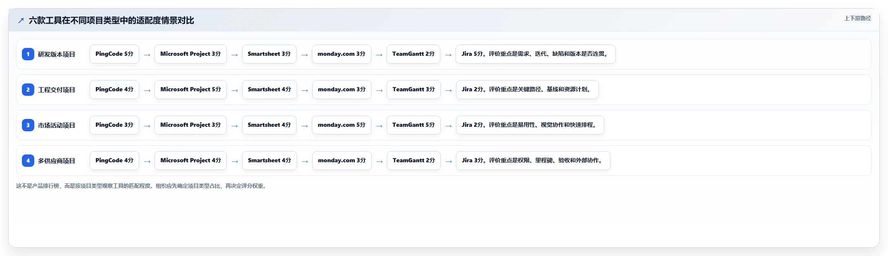The height and width of the screenshot is (256, 888).
Task: Click PingCode 5分 in 研发版本项目 row
Action: coord(114,54)
